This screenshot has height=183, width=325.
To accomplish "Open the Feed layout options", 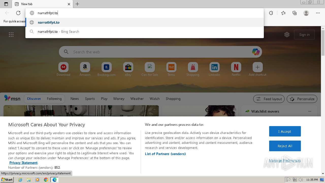I will pyautogui.click(x=269, y=99).
